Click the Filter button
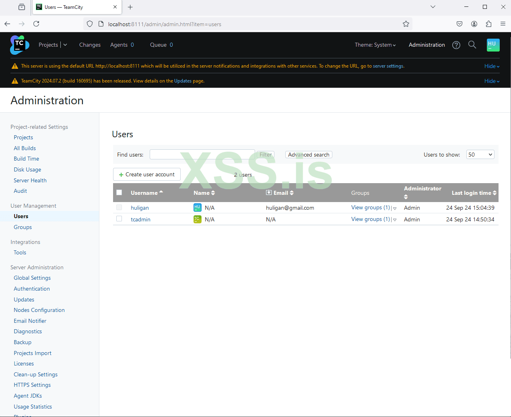The width and height of the screenshot is (511, 417). (266, 155)
